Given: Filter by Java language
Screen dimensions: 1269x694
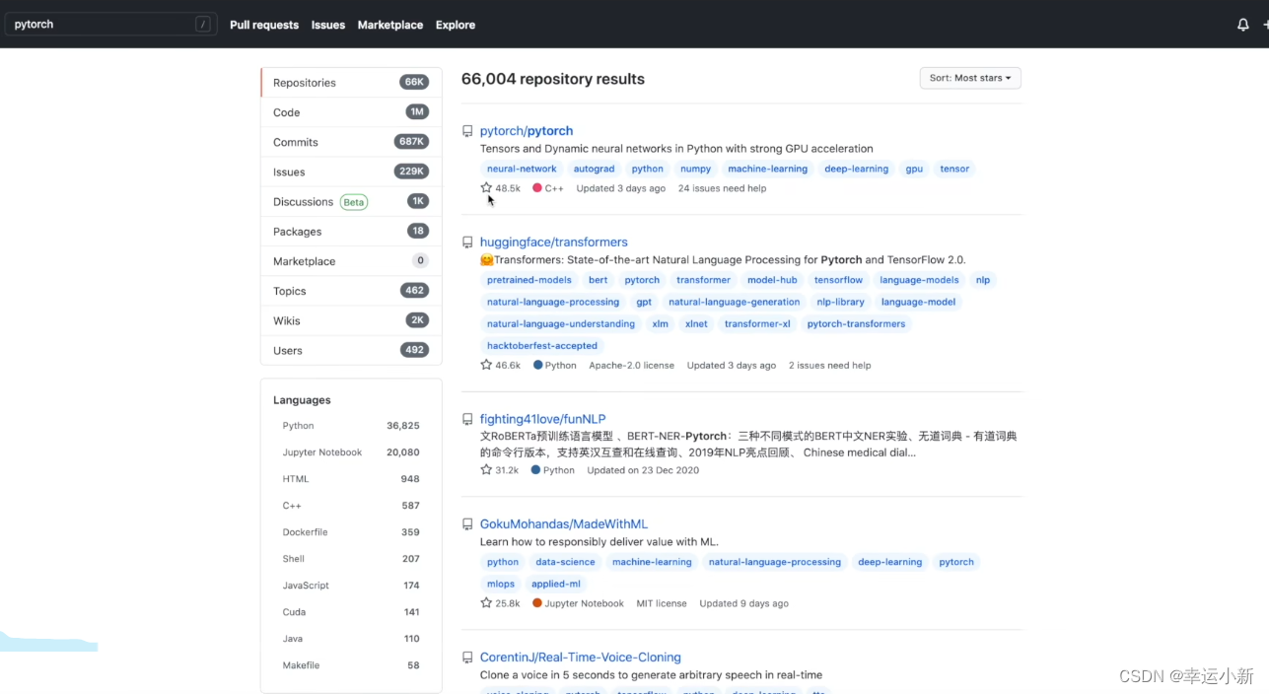Looking at the screenshot, I should [x=351, y=639].
